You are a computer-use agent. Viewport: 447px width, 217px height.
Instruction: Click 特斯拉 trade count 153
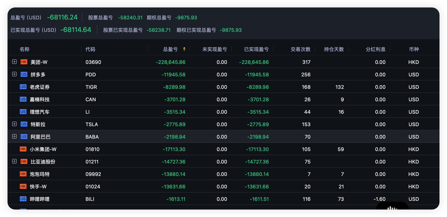click(x=306, y=124)
